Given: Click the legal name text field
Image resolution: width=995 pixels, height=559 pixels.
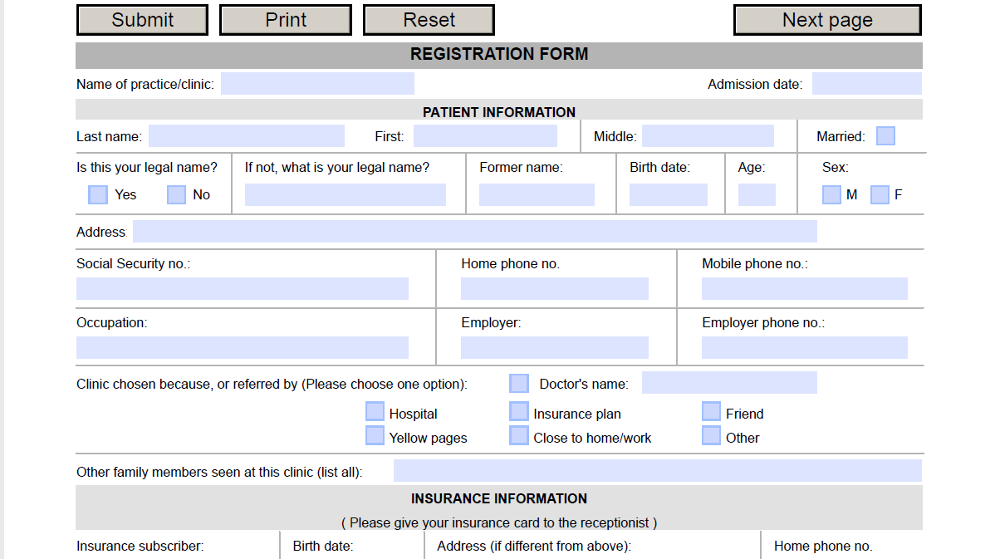Looking at the screenshot, I should 346,195.
